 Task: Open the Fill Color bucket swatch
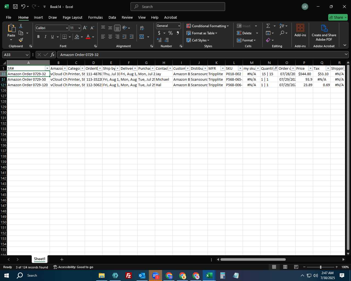click(x=77, y=37)
